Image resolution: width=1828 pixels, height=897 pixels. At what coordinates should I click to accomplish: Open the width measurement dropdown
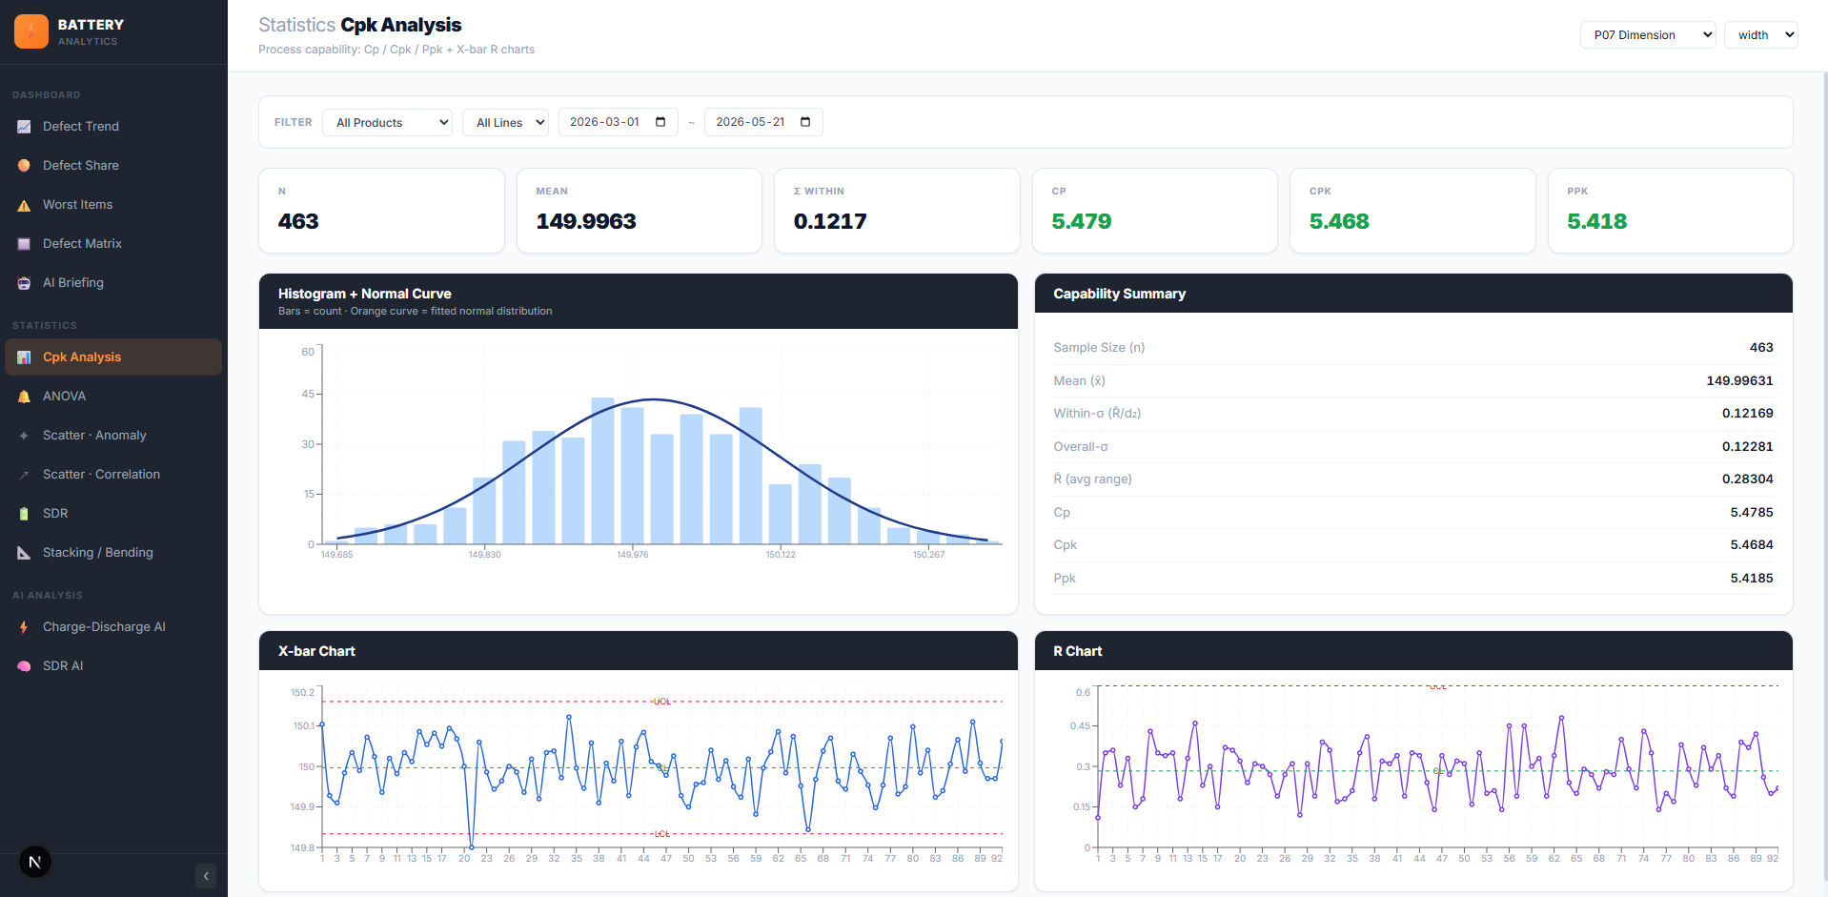point(1760,35)
